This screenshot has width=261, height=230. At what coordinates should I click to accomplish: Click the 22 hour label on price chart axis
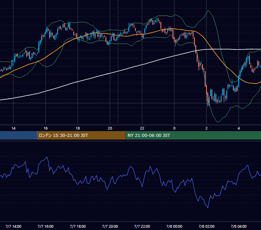tap(142, 128)
